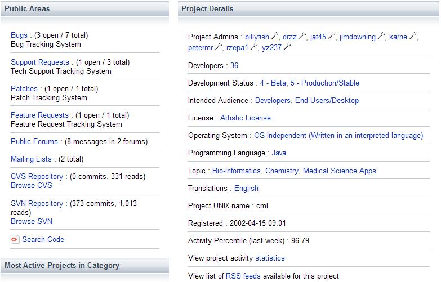View project activity statistics link
441x282 pixels.
(x=270, y=258)
